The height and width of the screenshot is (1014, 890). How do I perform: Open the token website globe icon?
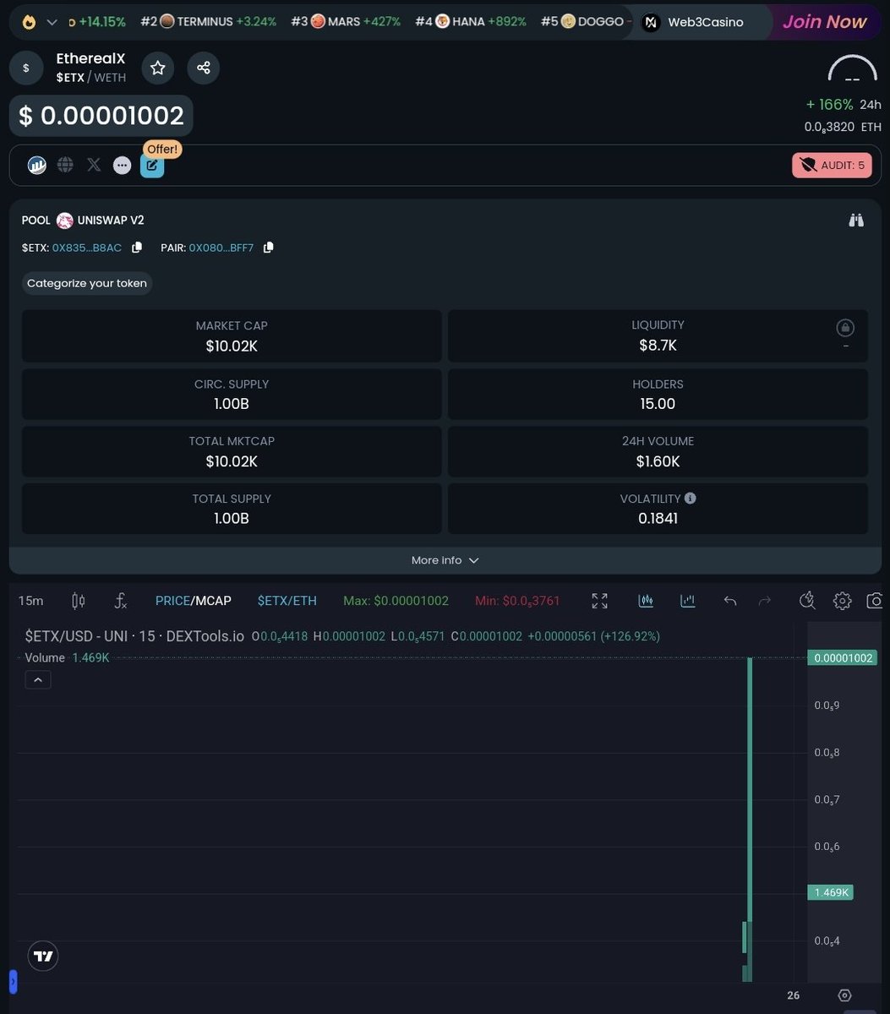(x=65, y=165)
